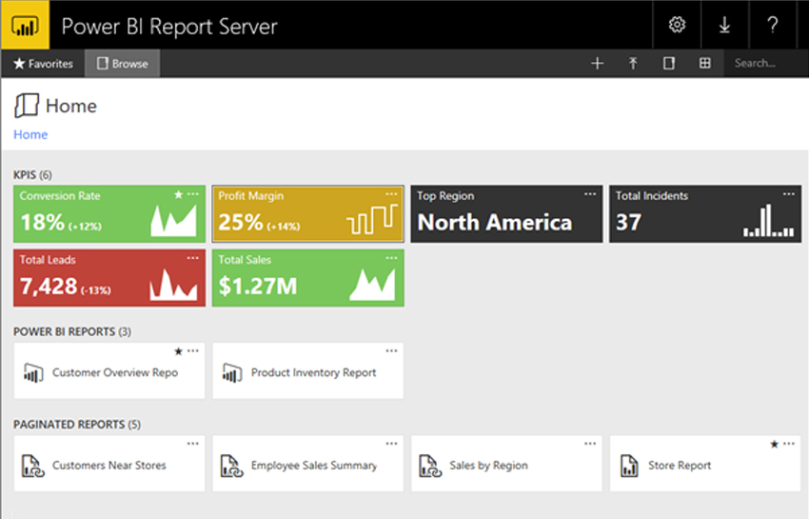Screen dimensions: 809x519
Task: Open ellipsis menu on Total Leads KPI
Action: (x=193, y=258)
